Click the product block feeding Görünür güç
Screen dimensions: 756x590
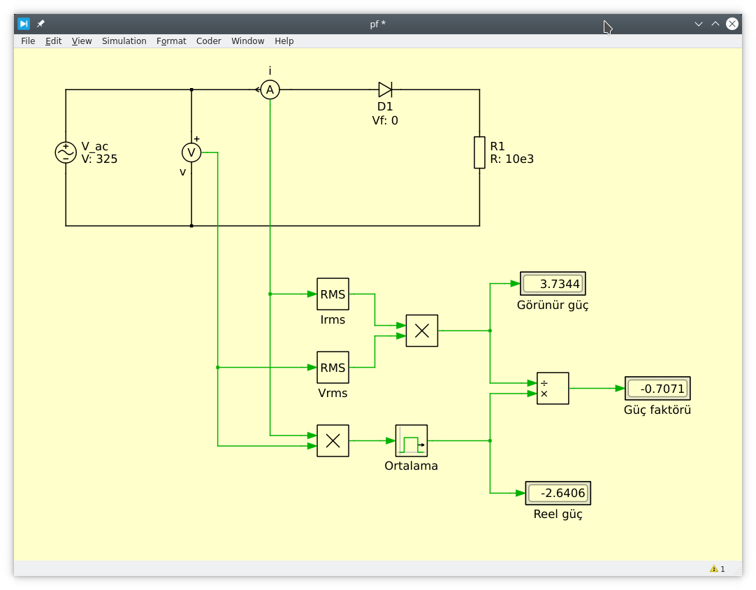click(422, 331)
